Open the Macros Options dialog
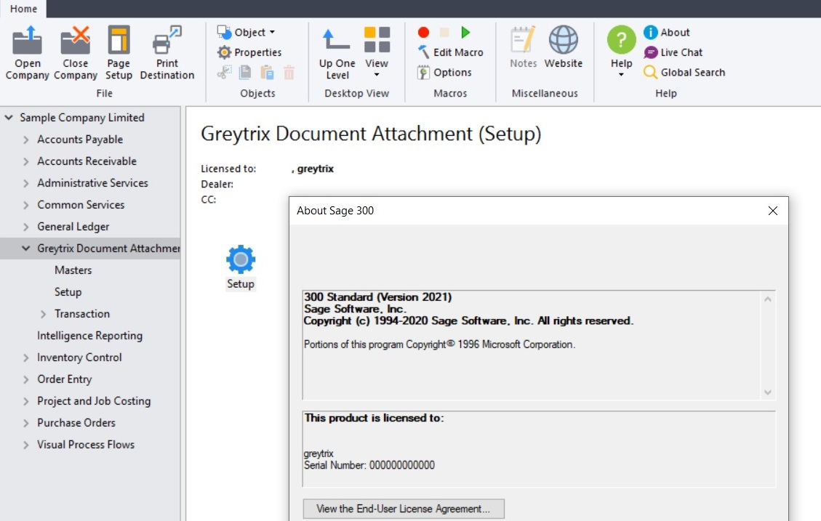Viewport: 821px width, 521px height. point(446,72)
